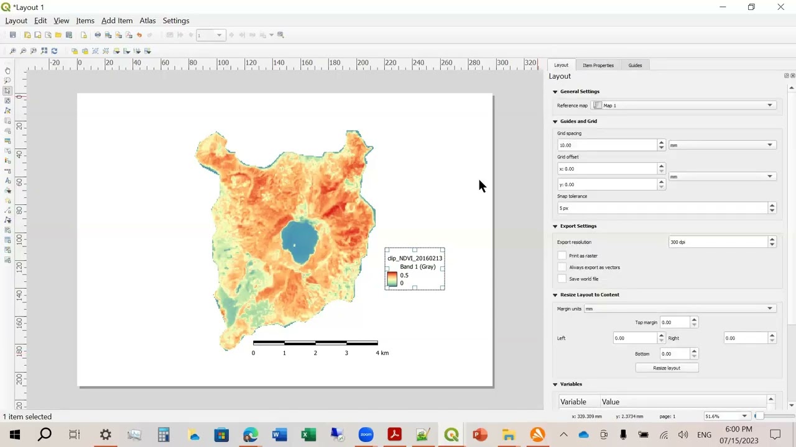The image size is (796, 447).
Task: Open the Atlas menu
Action: tap(147, 20)
